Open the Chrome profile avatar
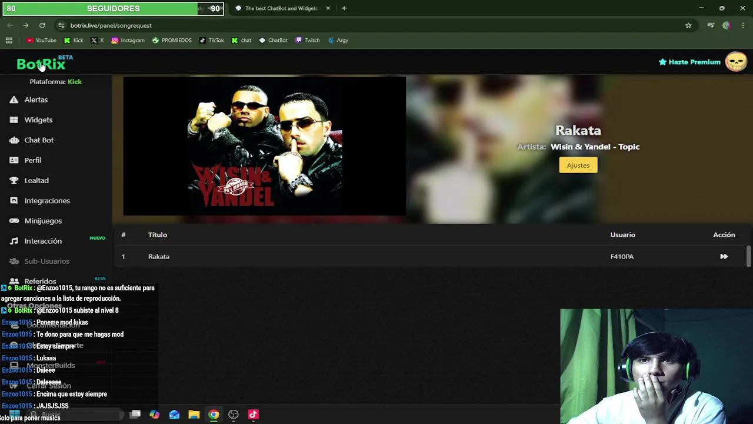This screenshot has height=424, width=753. pyautogui.click(x=727, y=25)
